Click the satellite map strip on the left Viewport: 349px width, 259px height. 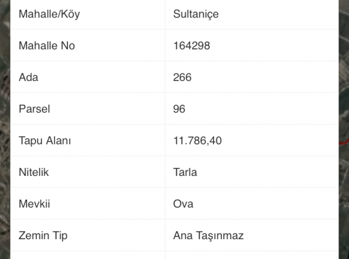click(x=5, y=129)
